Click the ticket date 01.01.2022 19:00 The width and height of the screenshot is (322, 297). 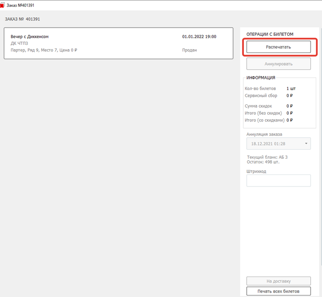coord(199,37)
